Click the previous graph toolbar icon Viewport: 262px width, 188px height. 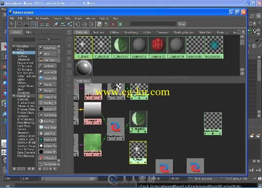click(42, 24)
